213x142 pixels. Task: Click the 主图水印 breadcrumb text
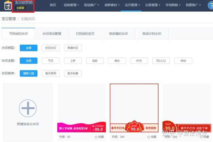28,19
